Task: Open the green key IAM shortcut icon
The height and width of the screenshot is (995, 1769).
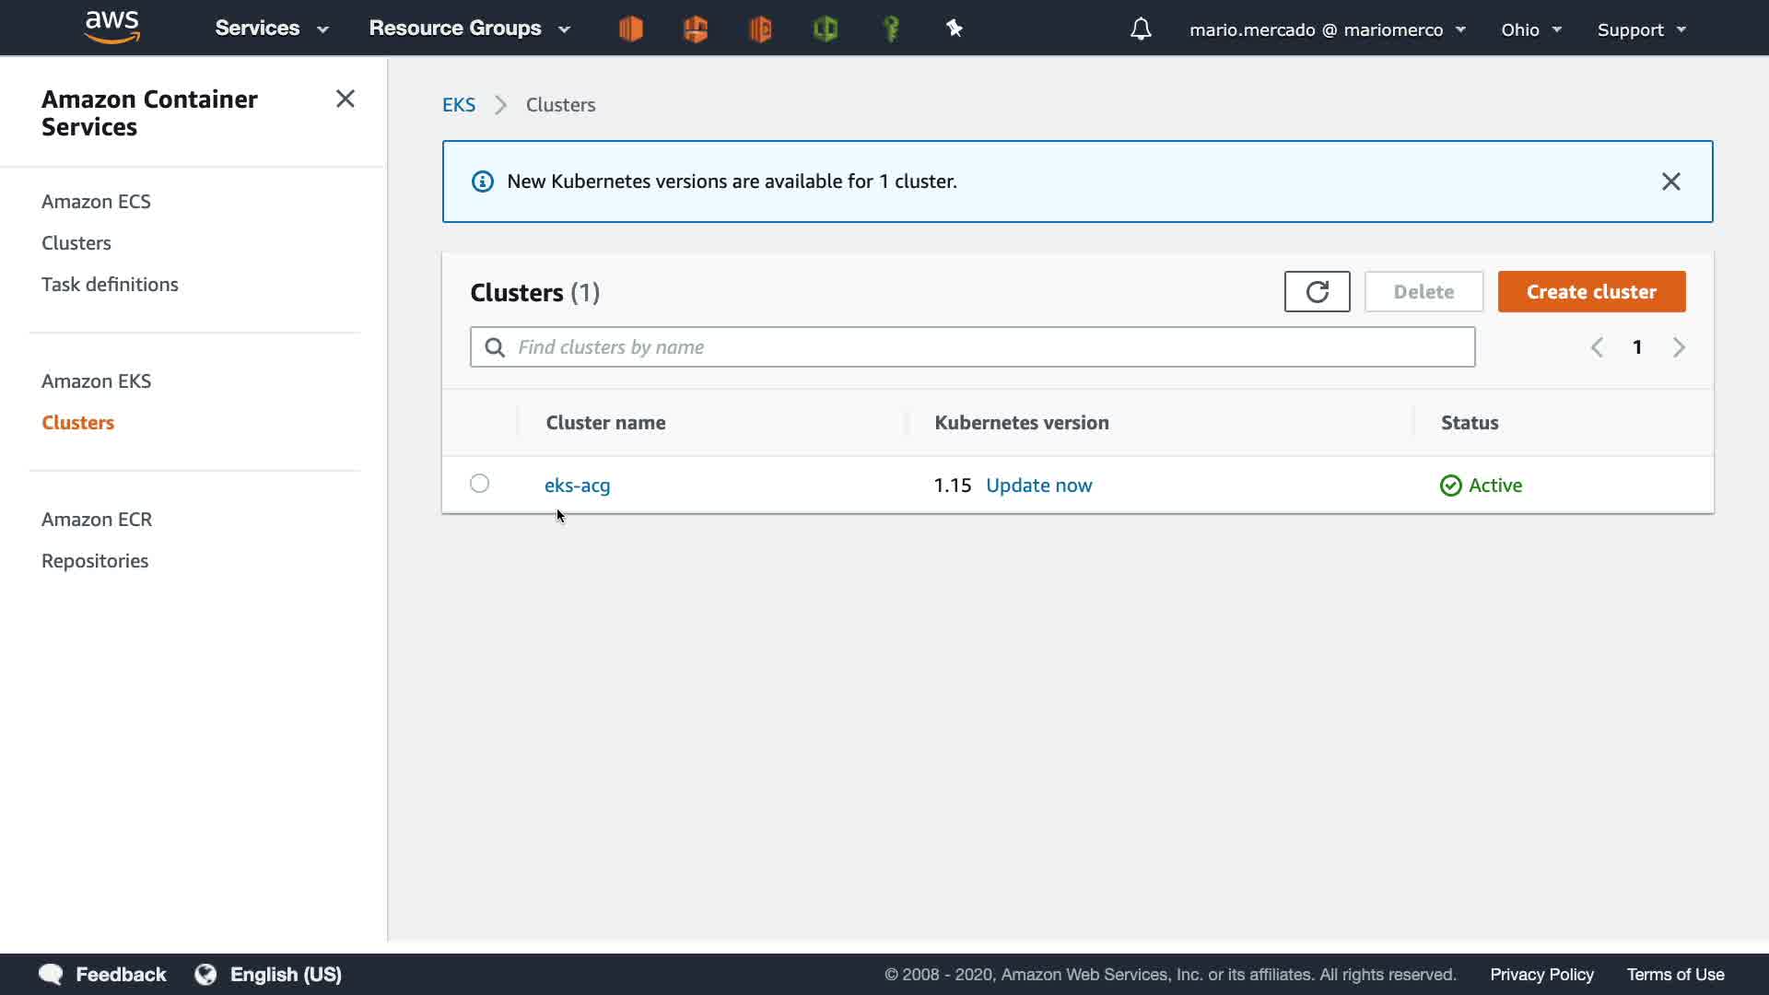Action: tap(891, 29)
